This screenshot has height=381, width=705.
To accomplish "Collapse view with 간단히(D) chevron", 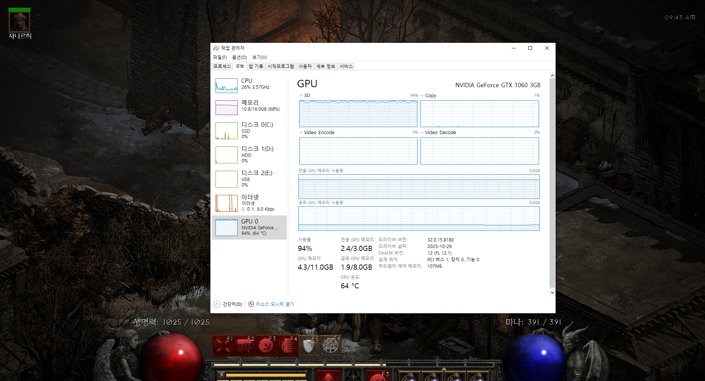I will pyautogui.click(x=217, y=304).
